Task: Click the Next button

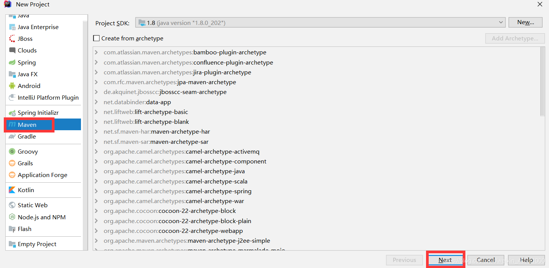Action: (445, 260)
